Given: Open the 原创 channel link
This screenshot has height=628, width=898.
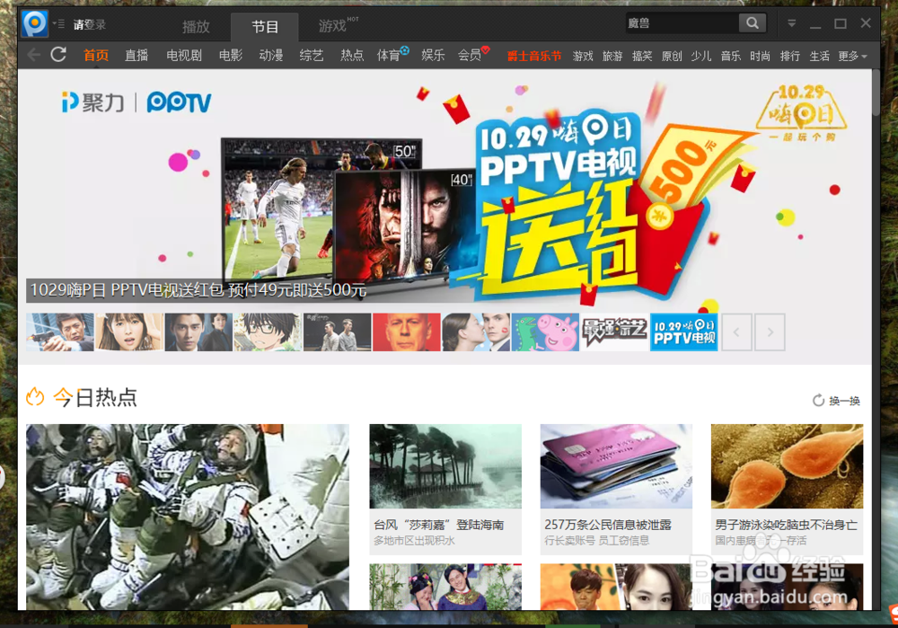Looking at the screenshot, I should (x=671, y=57).
